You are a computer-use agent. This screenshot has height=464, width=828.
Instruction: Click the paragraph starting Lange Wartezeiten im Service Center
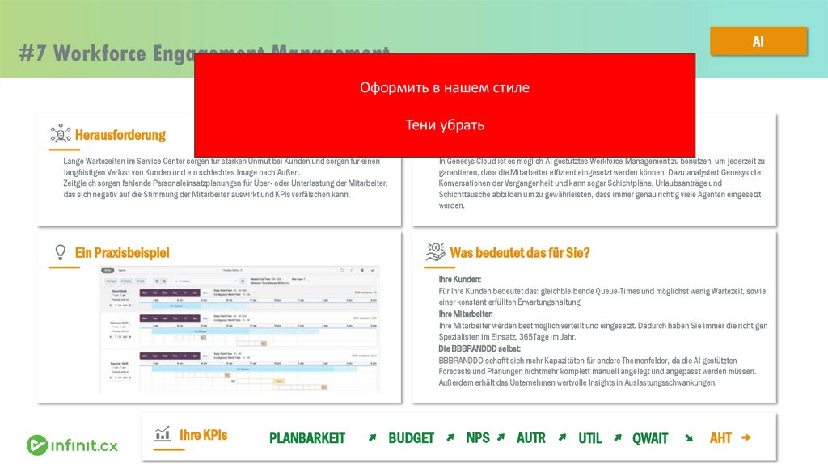click(226, 178)
